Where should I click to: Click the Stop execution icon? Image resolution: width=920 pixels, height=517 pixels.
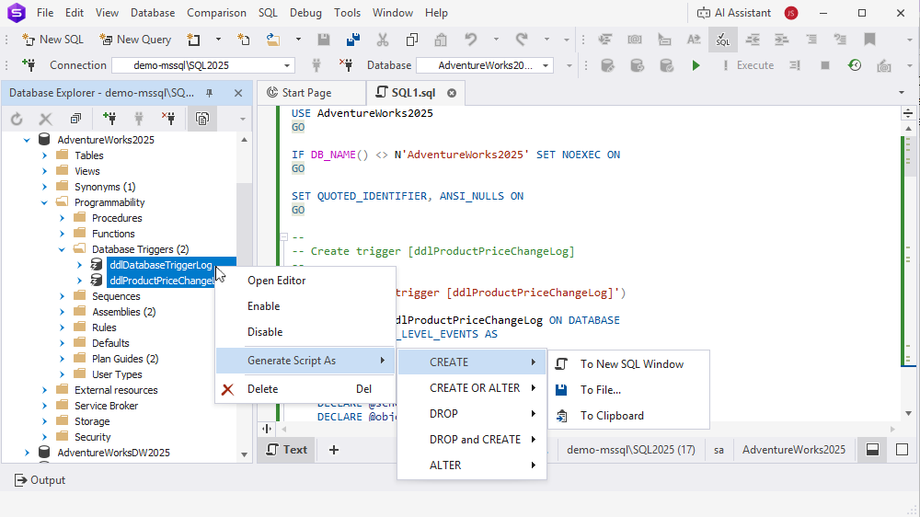825,65
